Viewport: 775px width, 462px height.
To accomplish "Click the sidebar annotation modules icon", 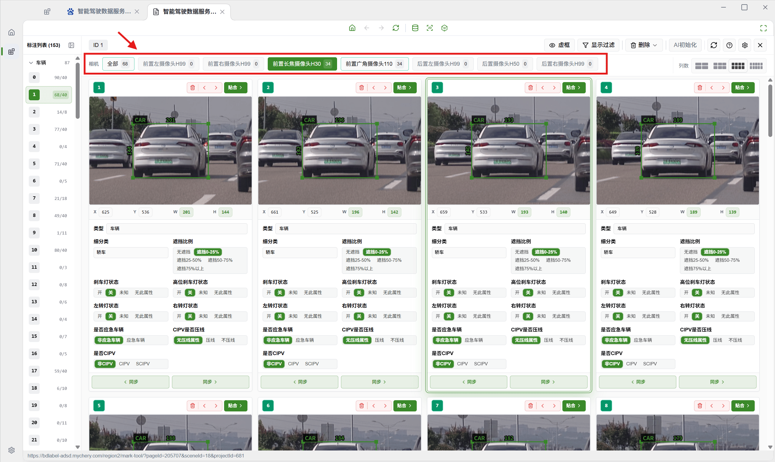I will (12, 52).
